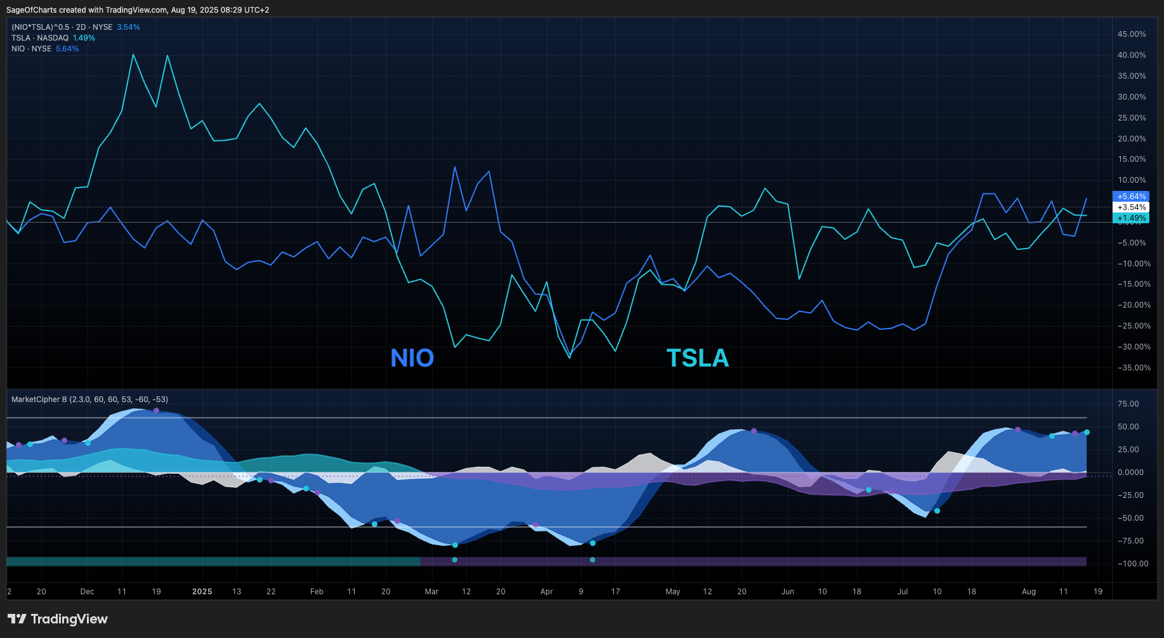The width and height of the screenshot is (1164, 638).
Task: Click the bold 2025 label on time axis
Action: (202, 592)
